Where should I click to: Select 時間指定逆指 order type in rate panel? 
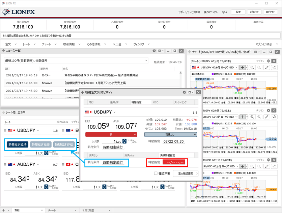click(64, 145)
